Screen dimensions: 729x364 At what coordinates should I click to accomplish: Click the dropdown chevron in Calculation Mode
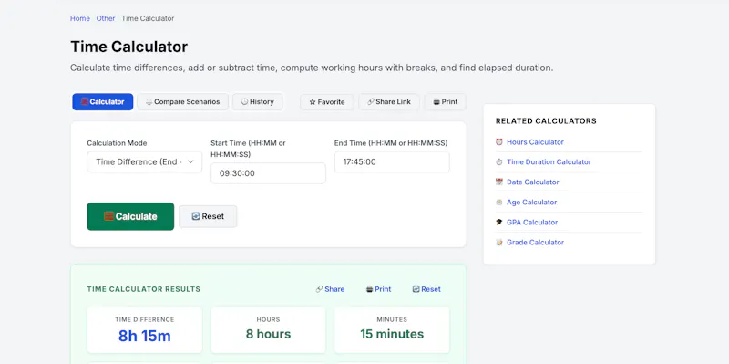[x=190, y=162]
